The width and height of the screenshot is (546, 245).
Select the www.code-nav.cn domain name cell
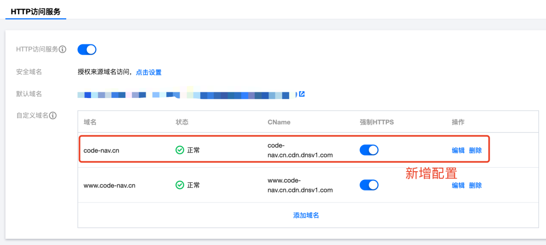click(x=109, y=185)
